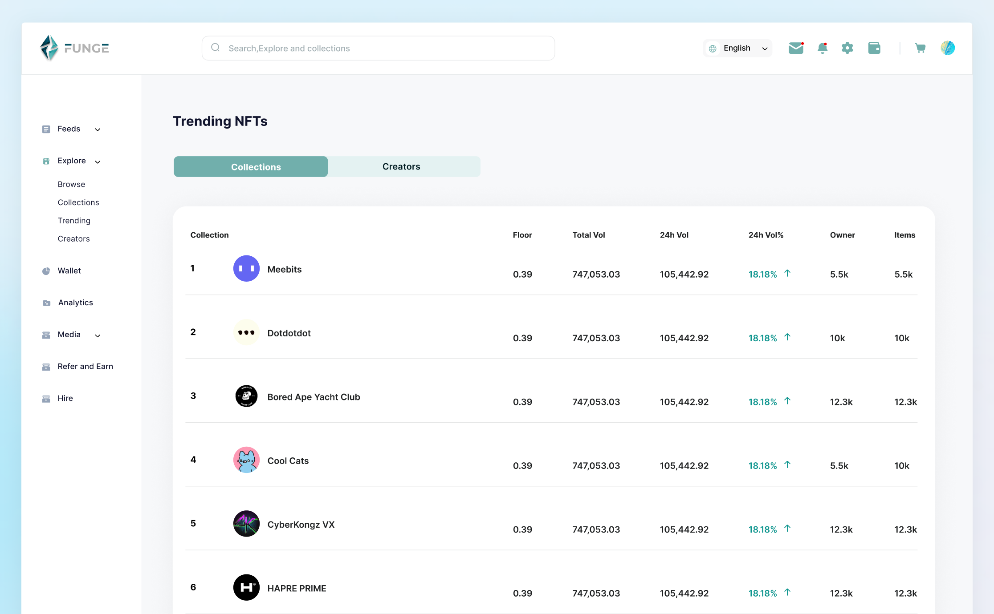The image size is (994, 614).
Task: Click the Refer and Earn sidebar icon
Action: 46,366
